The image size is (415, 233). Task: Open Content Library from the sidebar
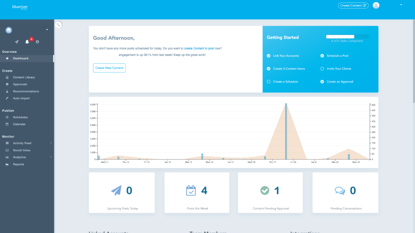(24, 77)
